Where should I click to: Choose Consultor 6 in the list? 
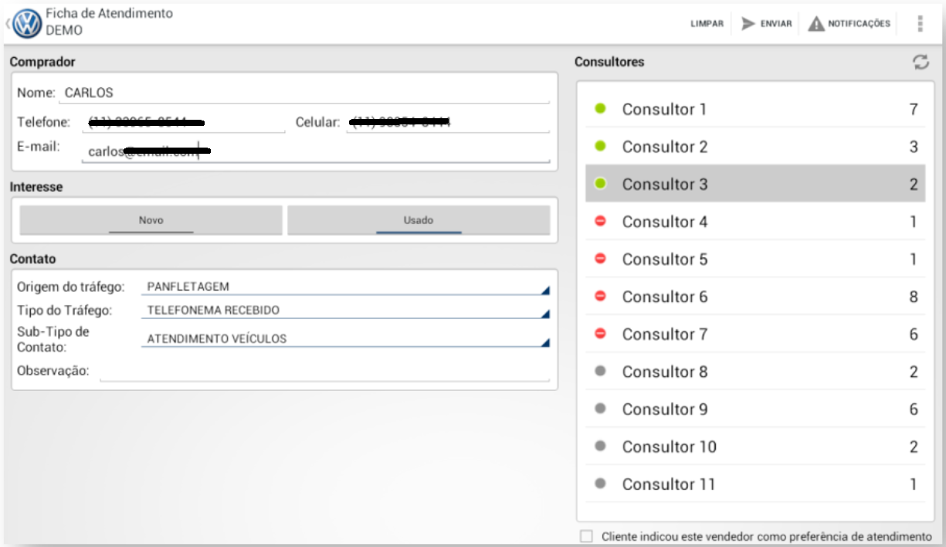pos(754,297)
